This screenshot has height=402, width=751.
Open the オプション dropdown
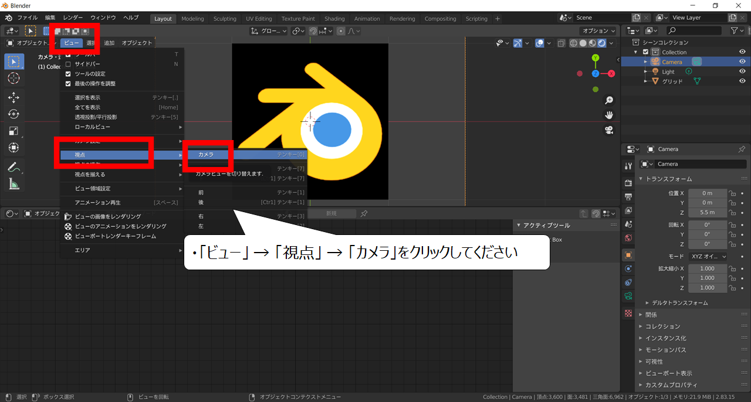pos(598,31)
